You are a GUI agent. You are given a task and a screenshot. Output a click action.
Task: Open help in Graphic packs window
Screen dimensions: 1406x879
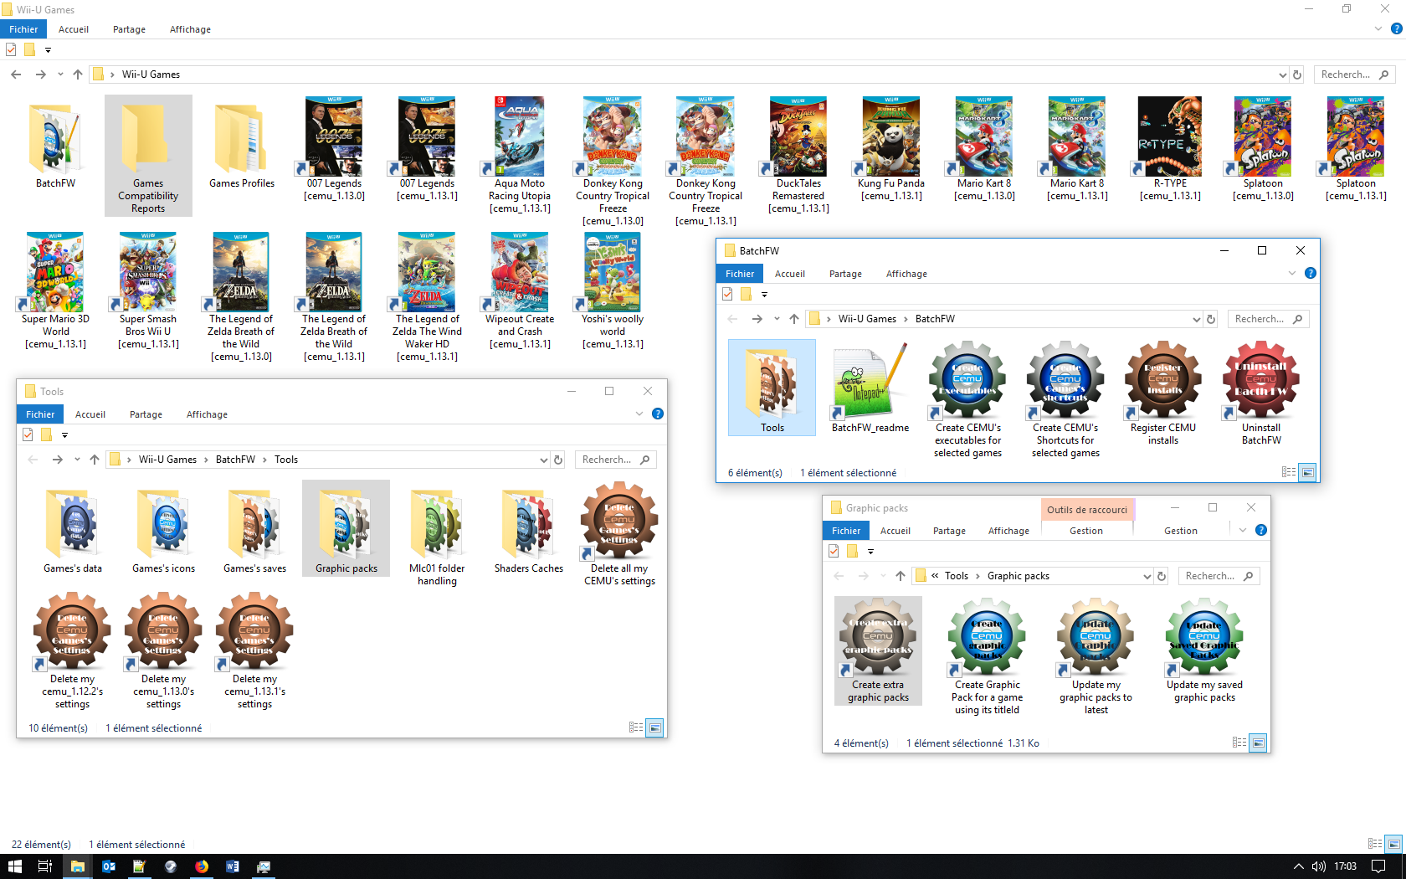point(1261,531)
